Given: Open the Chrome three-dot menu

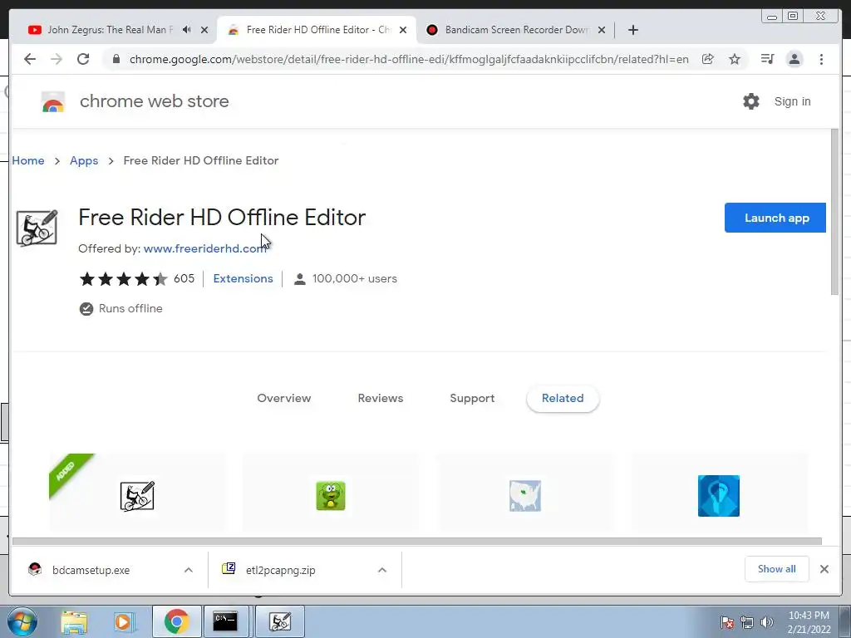Looking at the screenshot, I should 821,59.
